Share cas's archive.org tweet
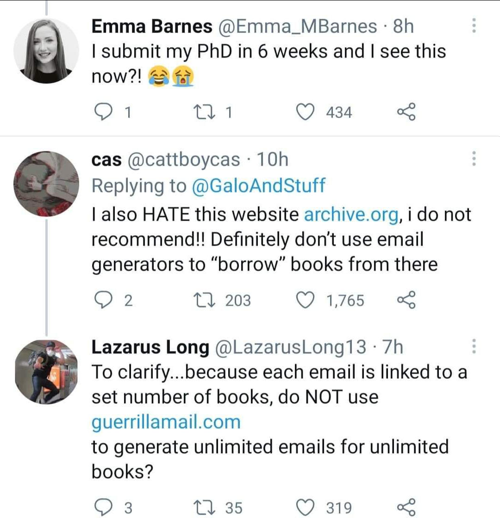Image resolution: width=500 pixels, height=529 pixels. pyautogui.click(x=406, y=300)
